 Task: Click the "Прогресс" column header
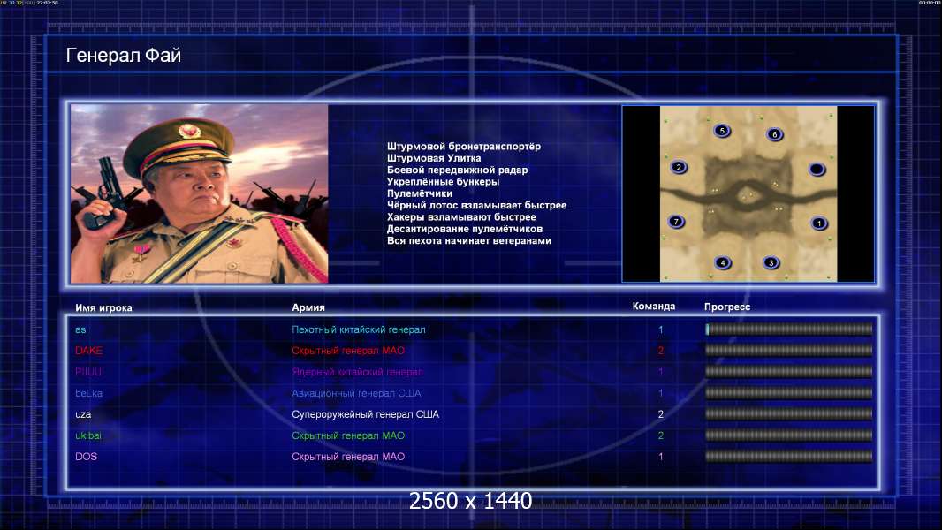(x=727, y=307)
